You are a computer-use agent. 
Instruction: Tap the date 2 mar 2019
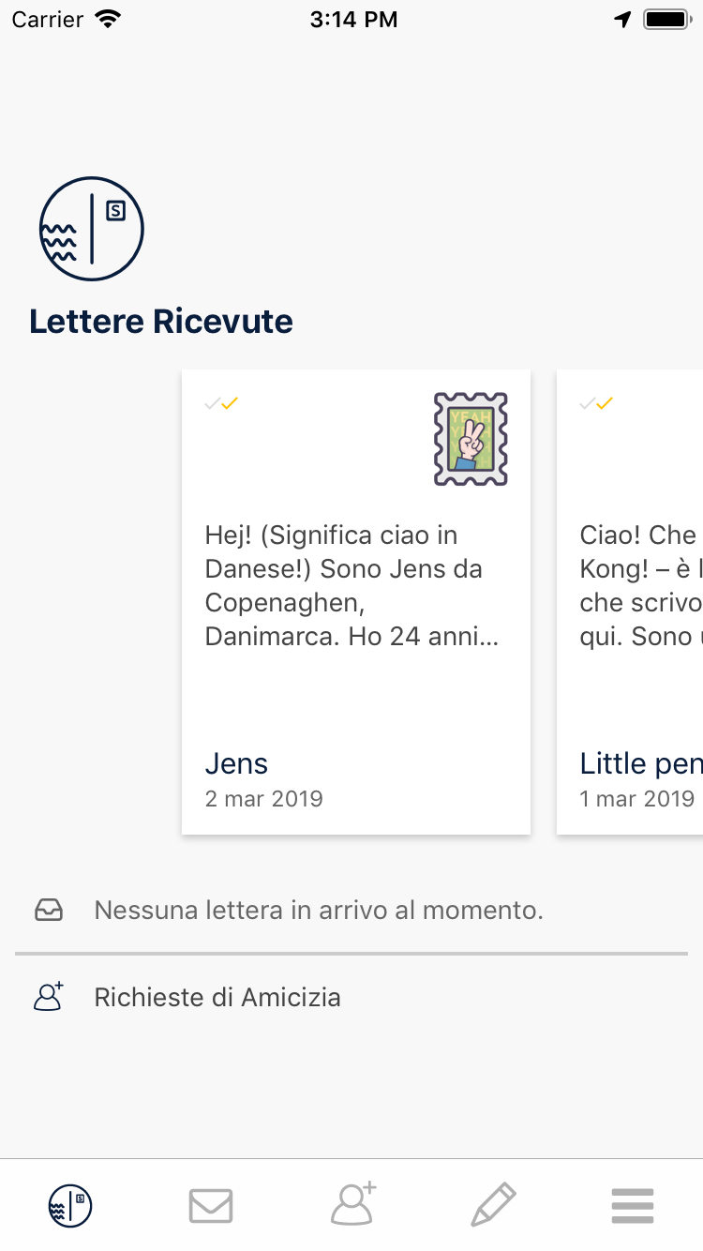pyautogui.click(x=263, y=799)
